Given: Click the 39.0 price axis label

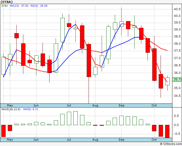Looking at the screenshot, I should click(x=177, y=29).
